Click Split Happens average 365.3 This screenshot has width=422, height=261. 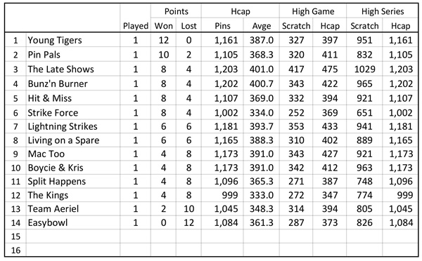(262, 181)
